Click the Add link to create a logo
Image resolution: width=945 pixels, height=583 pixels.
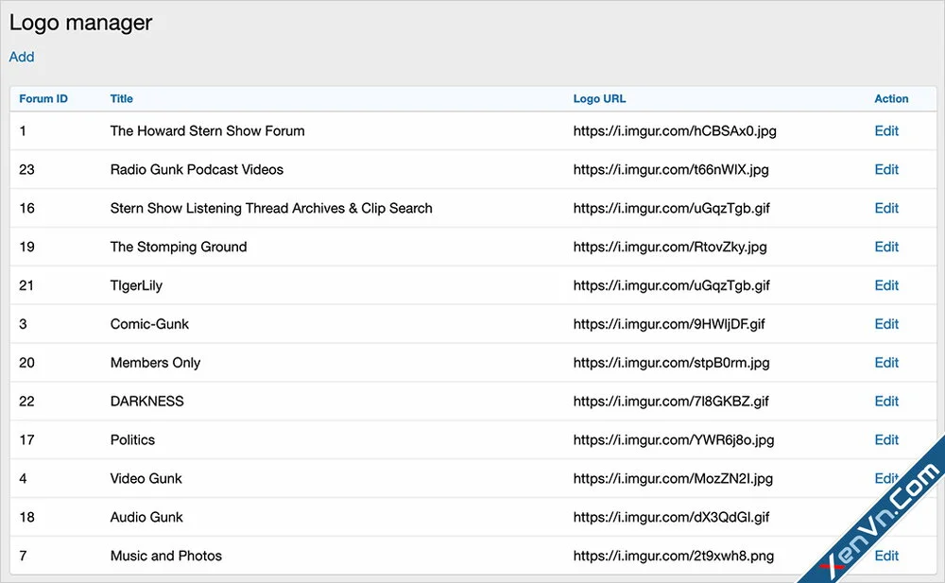click(x=21, y=57)
